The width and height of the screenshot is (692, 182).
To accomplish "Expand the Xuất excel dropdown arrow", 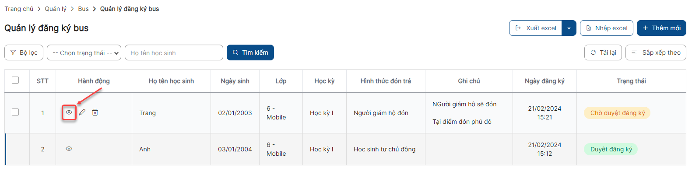I will (x=569, y=28).
